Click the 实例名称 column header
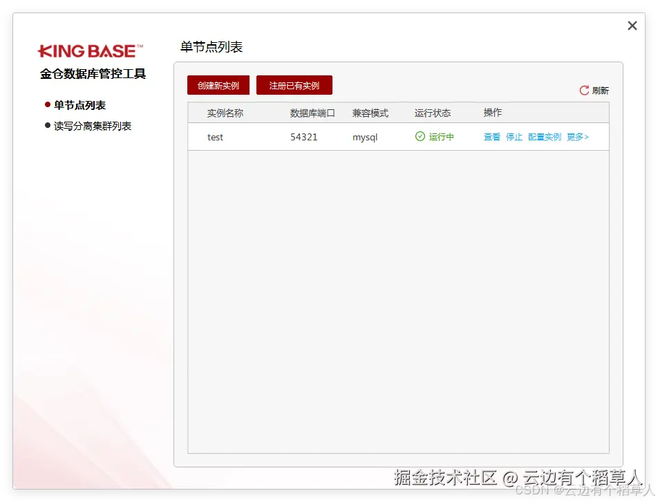Viewport: 658px width, 502px height. click(x=225, y=113)
